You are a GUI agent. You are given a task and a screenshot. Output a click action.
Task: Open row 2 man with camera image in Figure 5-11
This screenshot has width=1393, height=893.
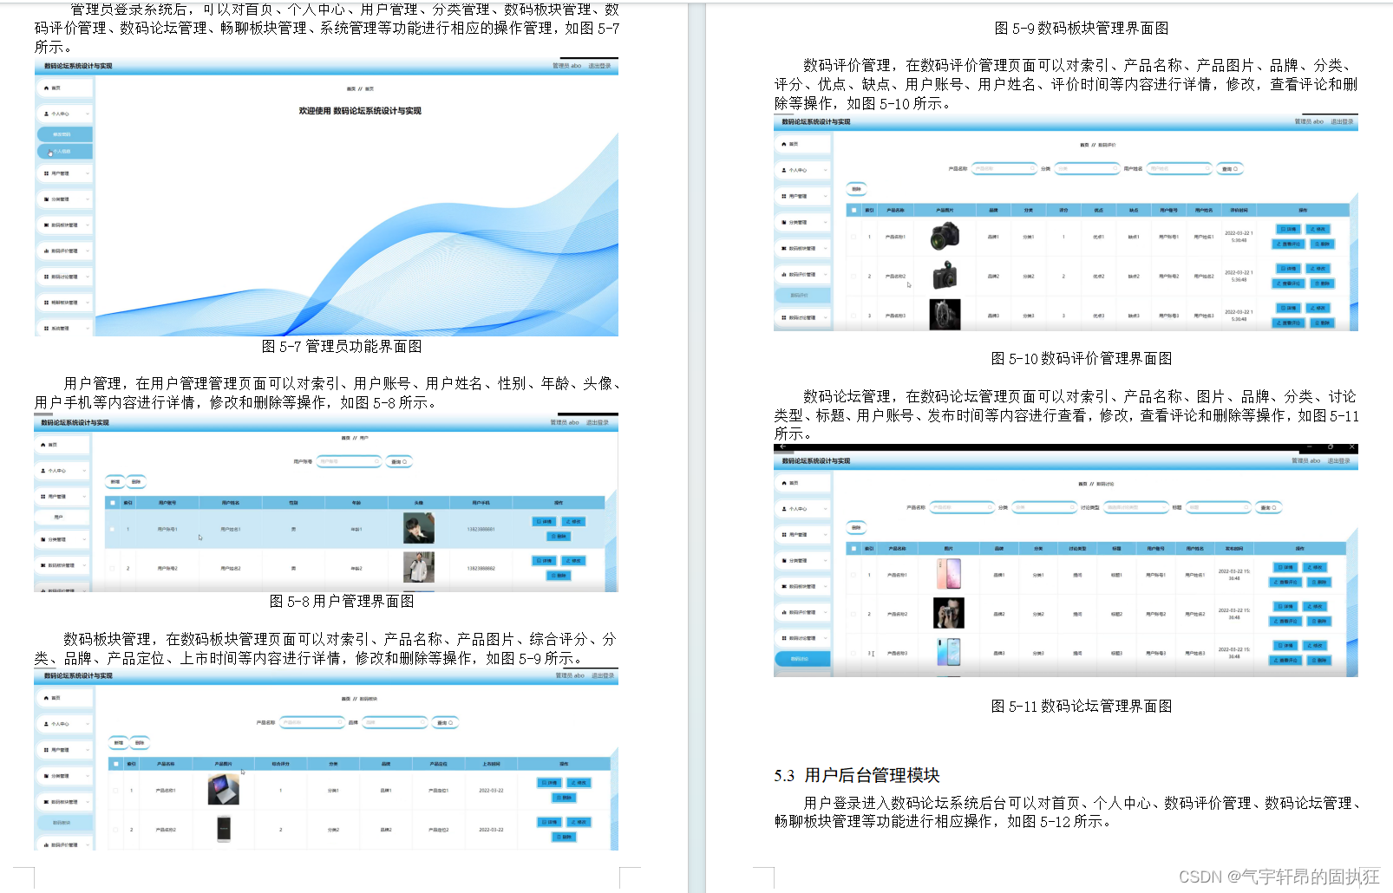tap(949, 613)
